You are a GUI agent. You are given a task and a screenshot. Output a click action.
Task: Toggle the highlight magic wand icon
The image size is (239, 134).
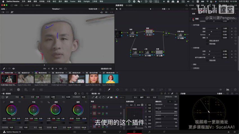click(x=12, y=12)
